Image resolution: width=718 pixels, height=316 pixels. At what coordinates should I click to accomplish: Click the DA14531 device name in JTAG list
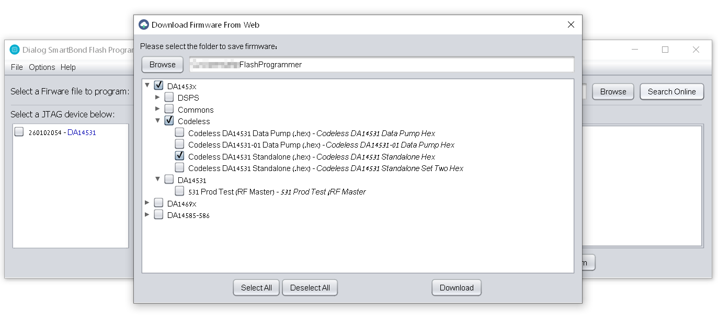tap(82, 132)
